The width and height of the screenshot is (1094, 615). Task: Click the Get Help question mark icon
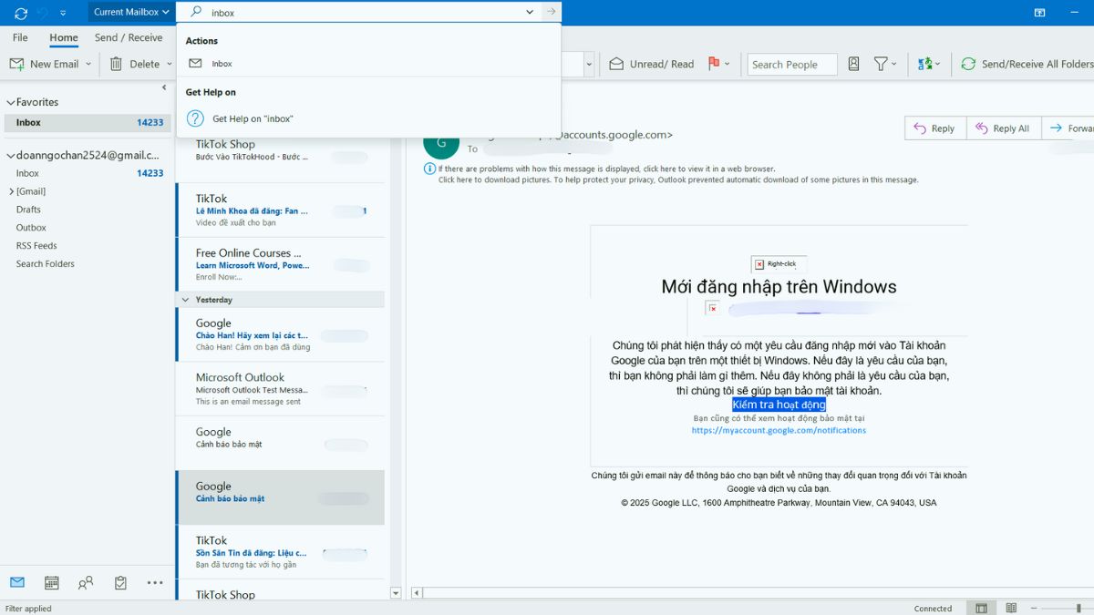[x=195, y=118]
